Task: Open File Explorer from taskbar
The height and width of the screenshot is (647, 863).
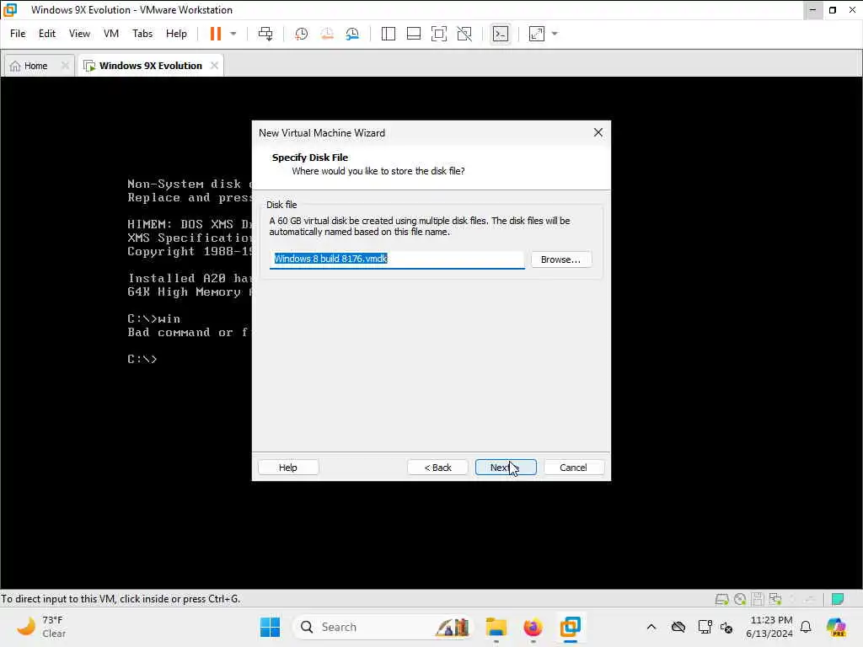Action: (x=496, y=627)
